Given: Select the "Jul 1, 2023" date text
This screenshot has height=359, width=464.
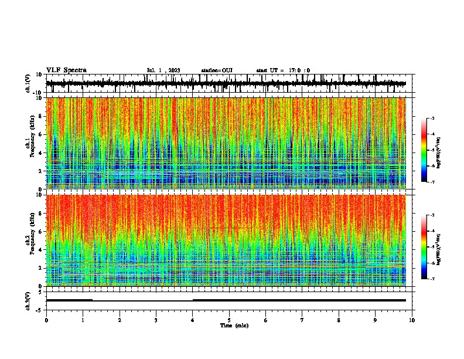Looking at the screenshot, I should (x=163, y=70).
